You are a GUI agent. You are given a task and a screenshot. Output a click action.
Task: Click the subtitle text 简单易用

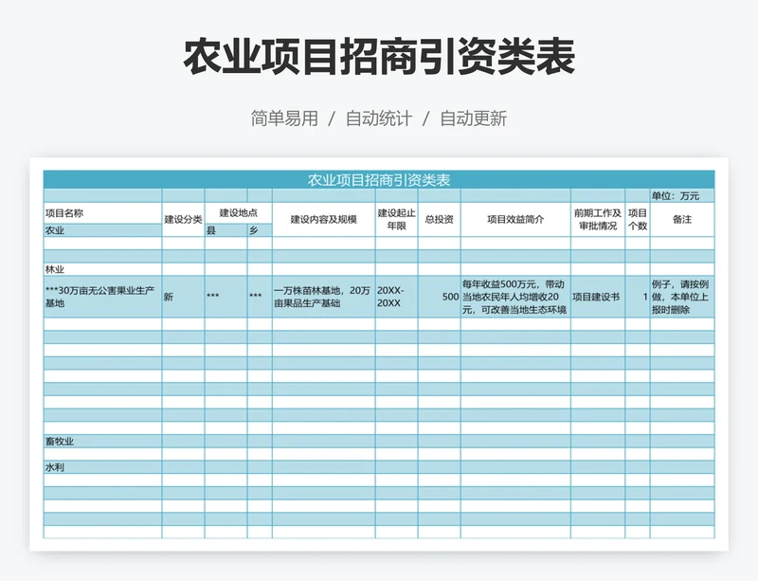coord(284,118)
